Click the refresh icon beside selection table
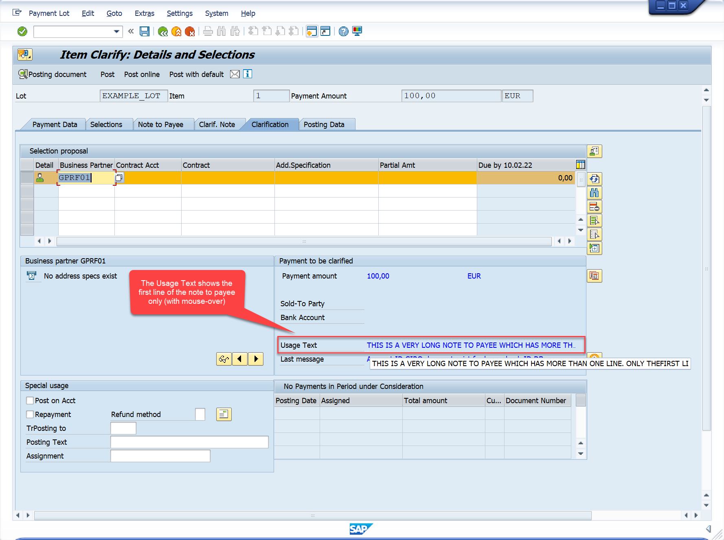The image size is (724, 540). click(x=595, y=179)
